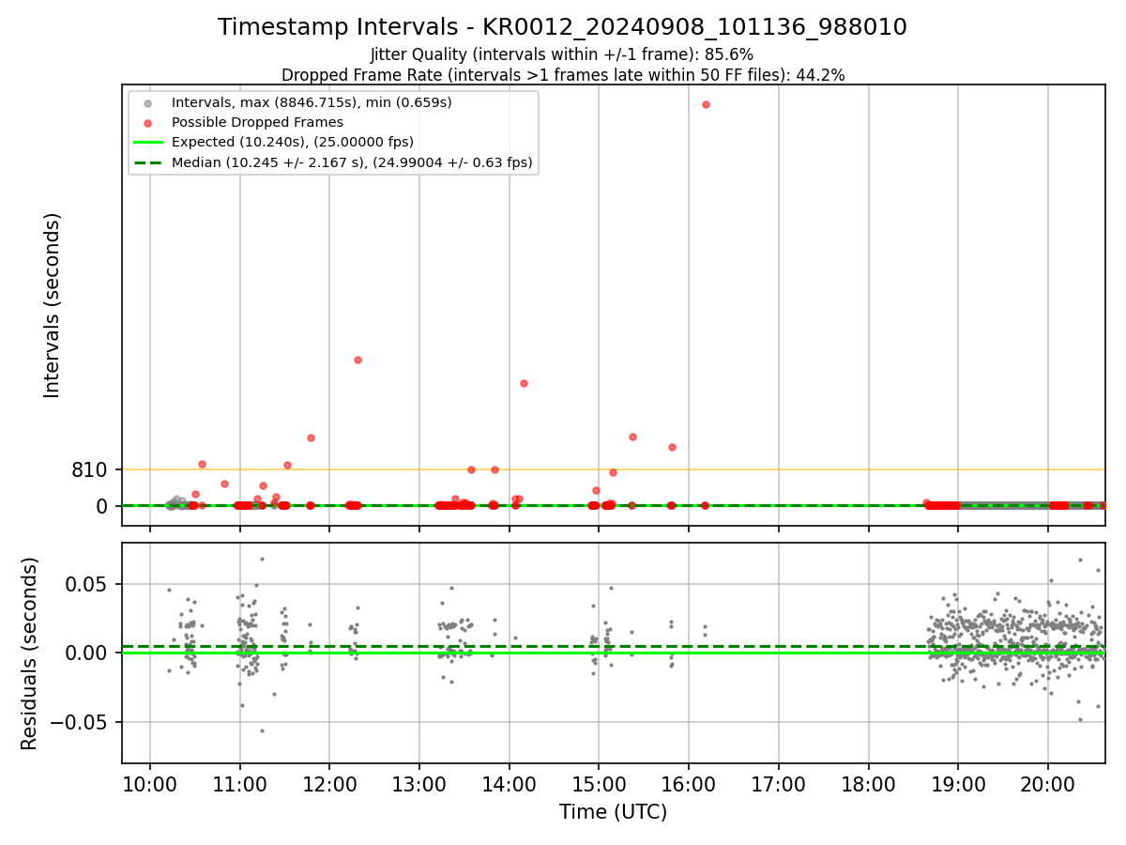Click the '19:00' time tick label
Image resolution: width=1126 pixels, height=845 pixels.
point(958,784)
